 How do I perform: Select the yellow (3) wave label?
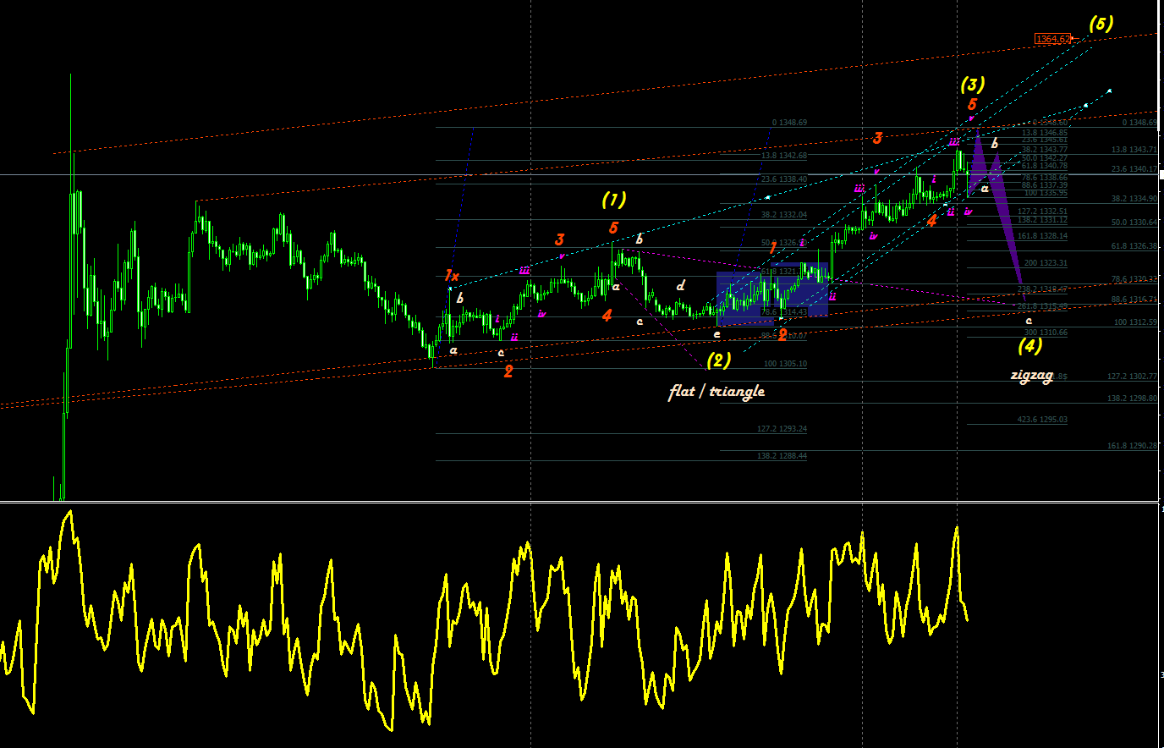click(972, 85)
